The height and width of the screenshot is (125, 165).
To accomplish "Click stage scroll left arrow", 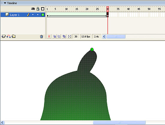I will click(2, 123).
